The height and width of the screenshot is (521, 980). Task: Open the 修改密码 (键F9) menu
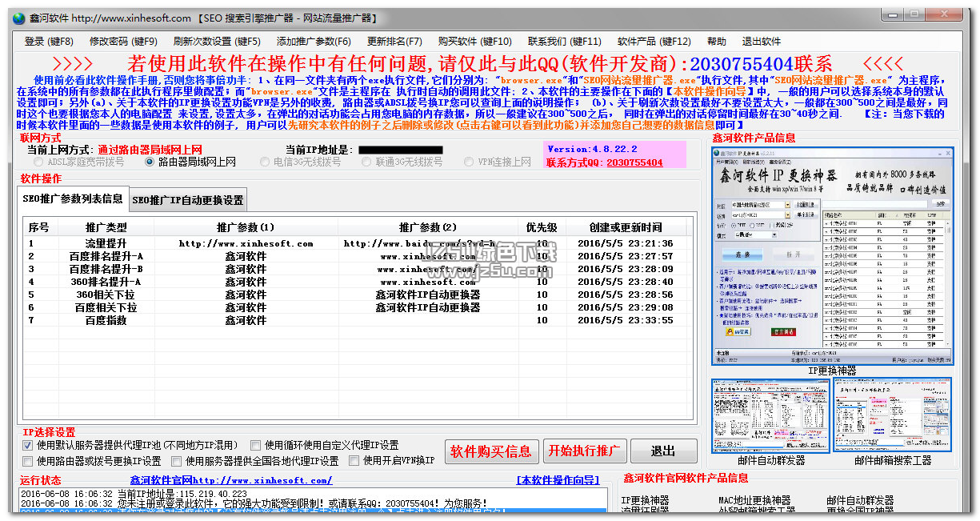point(123,42)
